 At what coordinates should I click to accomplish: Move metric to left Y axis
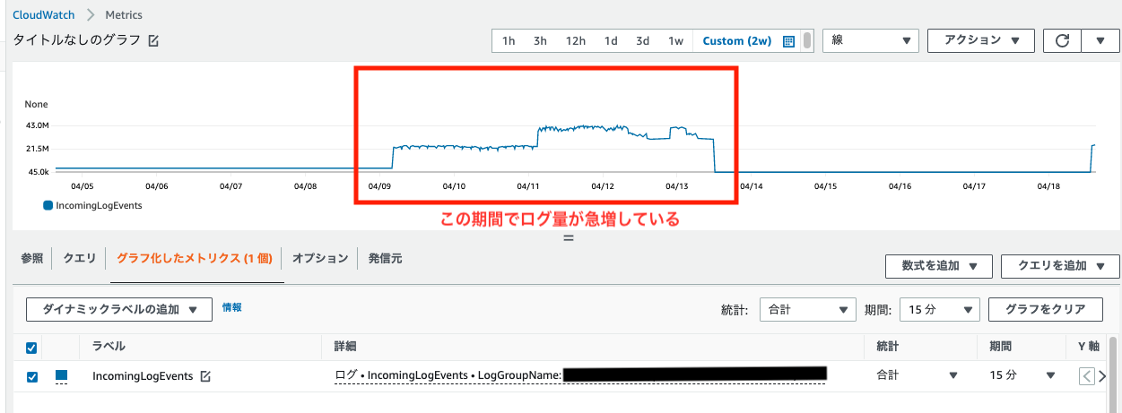pyautogui.click(x=1087, y=376)
